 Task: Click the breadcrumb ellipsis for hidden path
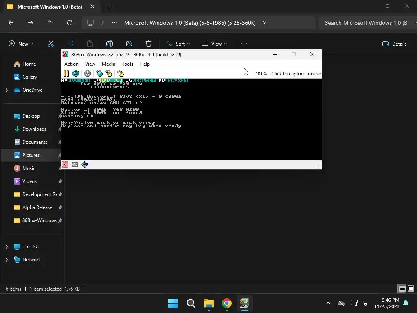pos(114,23)
